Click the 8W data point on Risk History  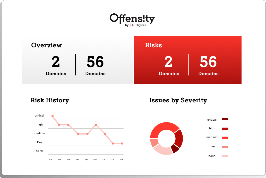pos(59,125)
